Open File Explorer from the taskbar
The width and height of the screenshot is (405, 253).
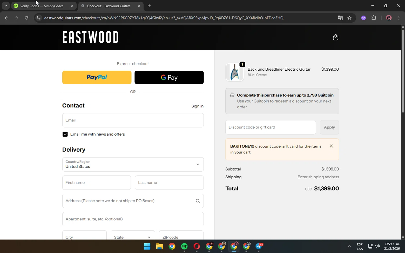[160, 246]
